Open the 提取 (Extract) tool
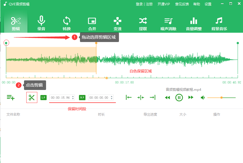This screenshot has height=163, width=243. click(143, 23)
